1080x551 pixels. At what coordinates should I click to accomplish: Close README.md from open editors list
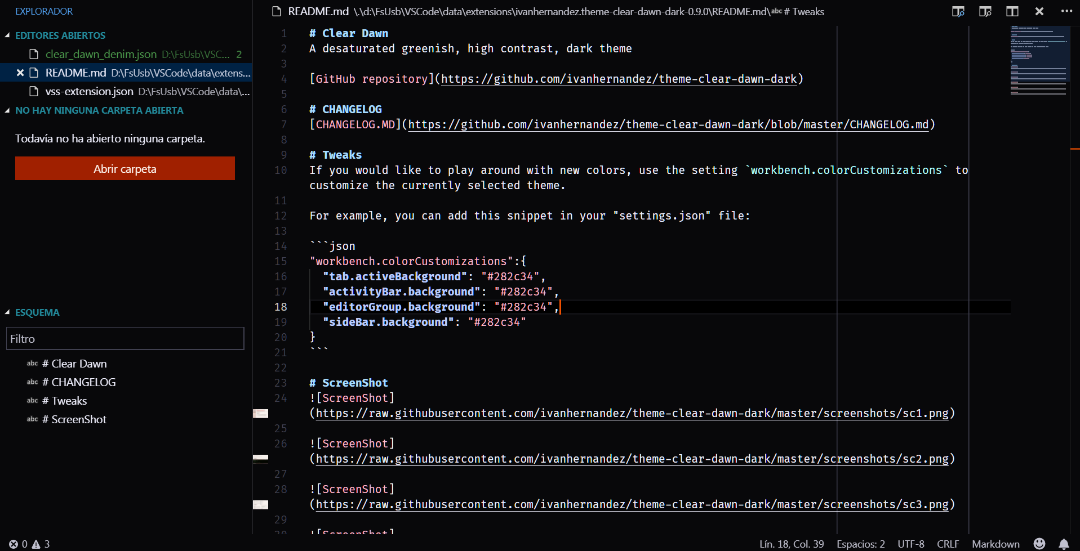(20, 73)
